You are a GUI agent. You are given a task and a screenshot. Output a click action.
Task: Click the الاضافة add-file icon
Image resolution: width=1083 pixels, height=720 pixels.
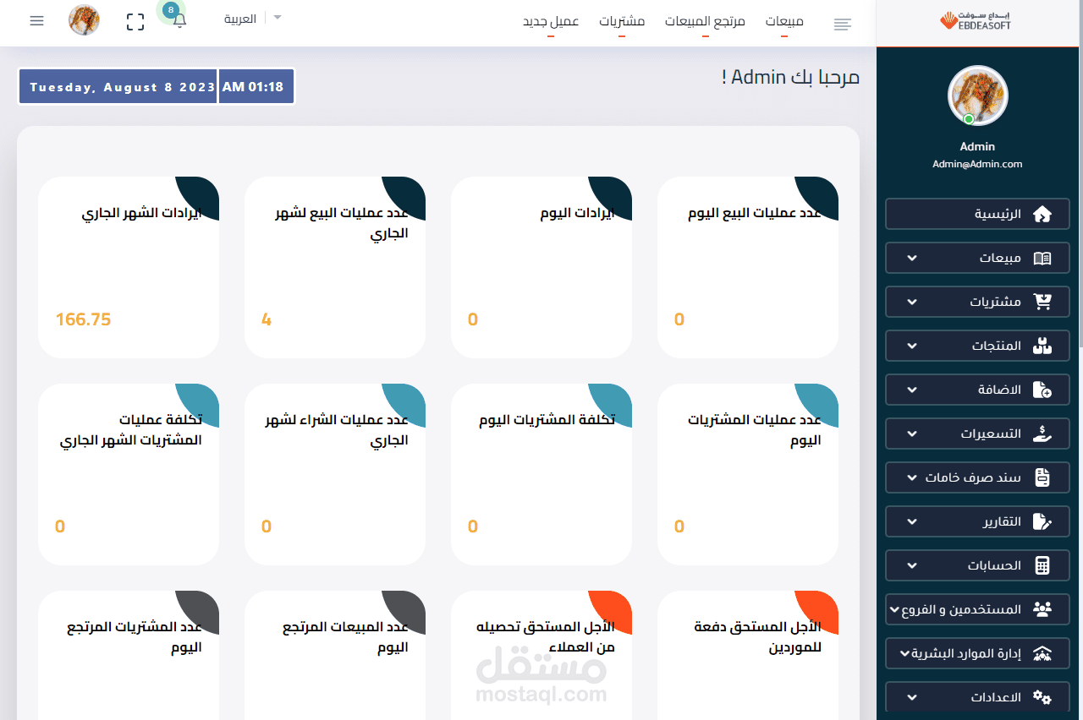pos(1042,390)
